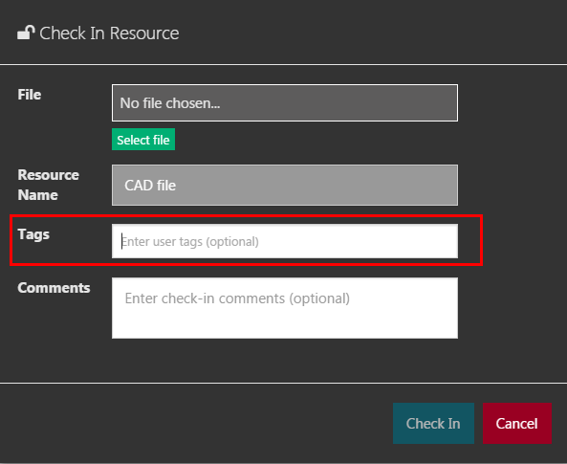The height and width of the screenshot is (464, 567).
Task: Click the 'CAD file' text
Action: click(x=150, y=186)
